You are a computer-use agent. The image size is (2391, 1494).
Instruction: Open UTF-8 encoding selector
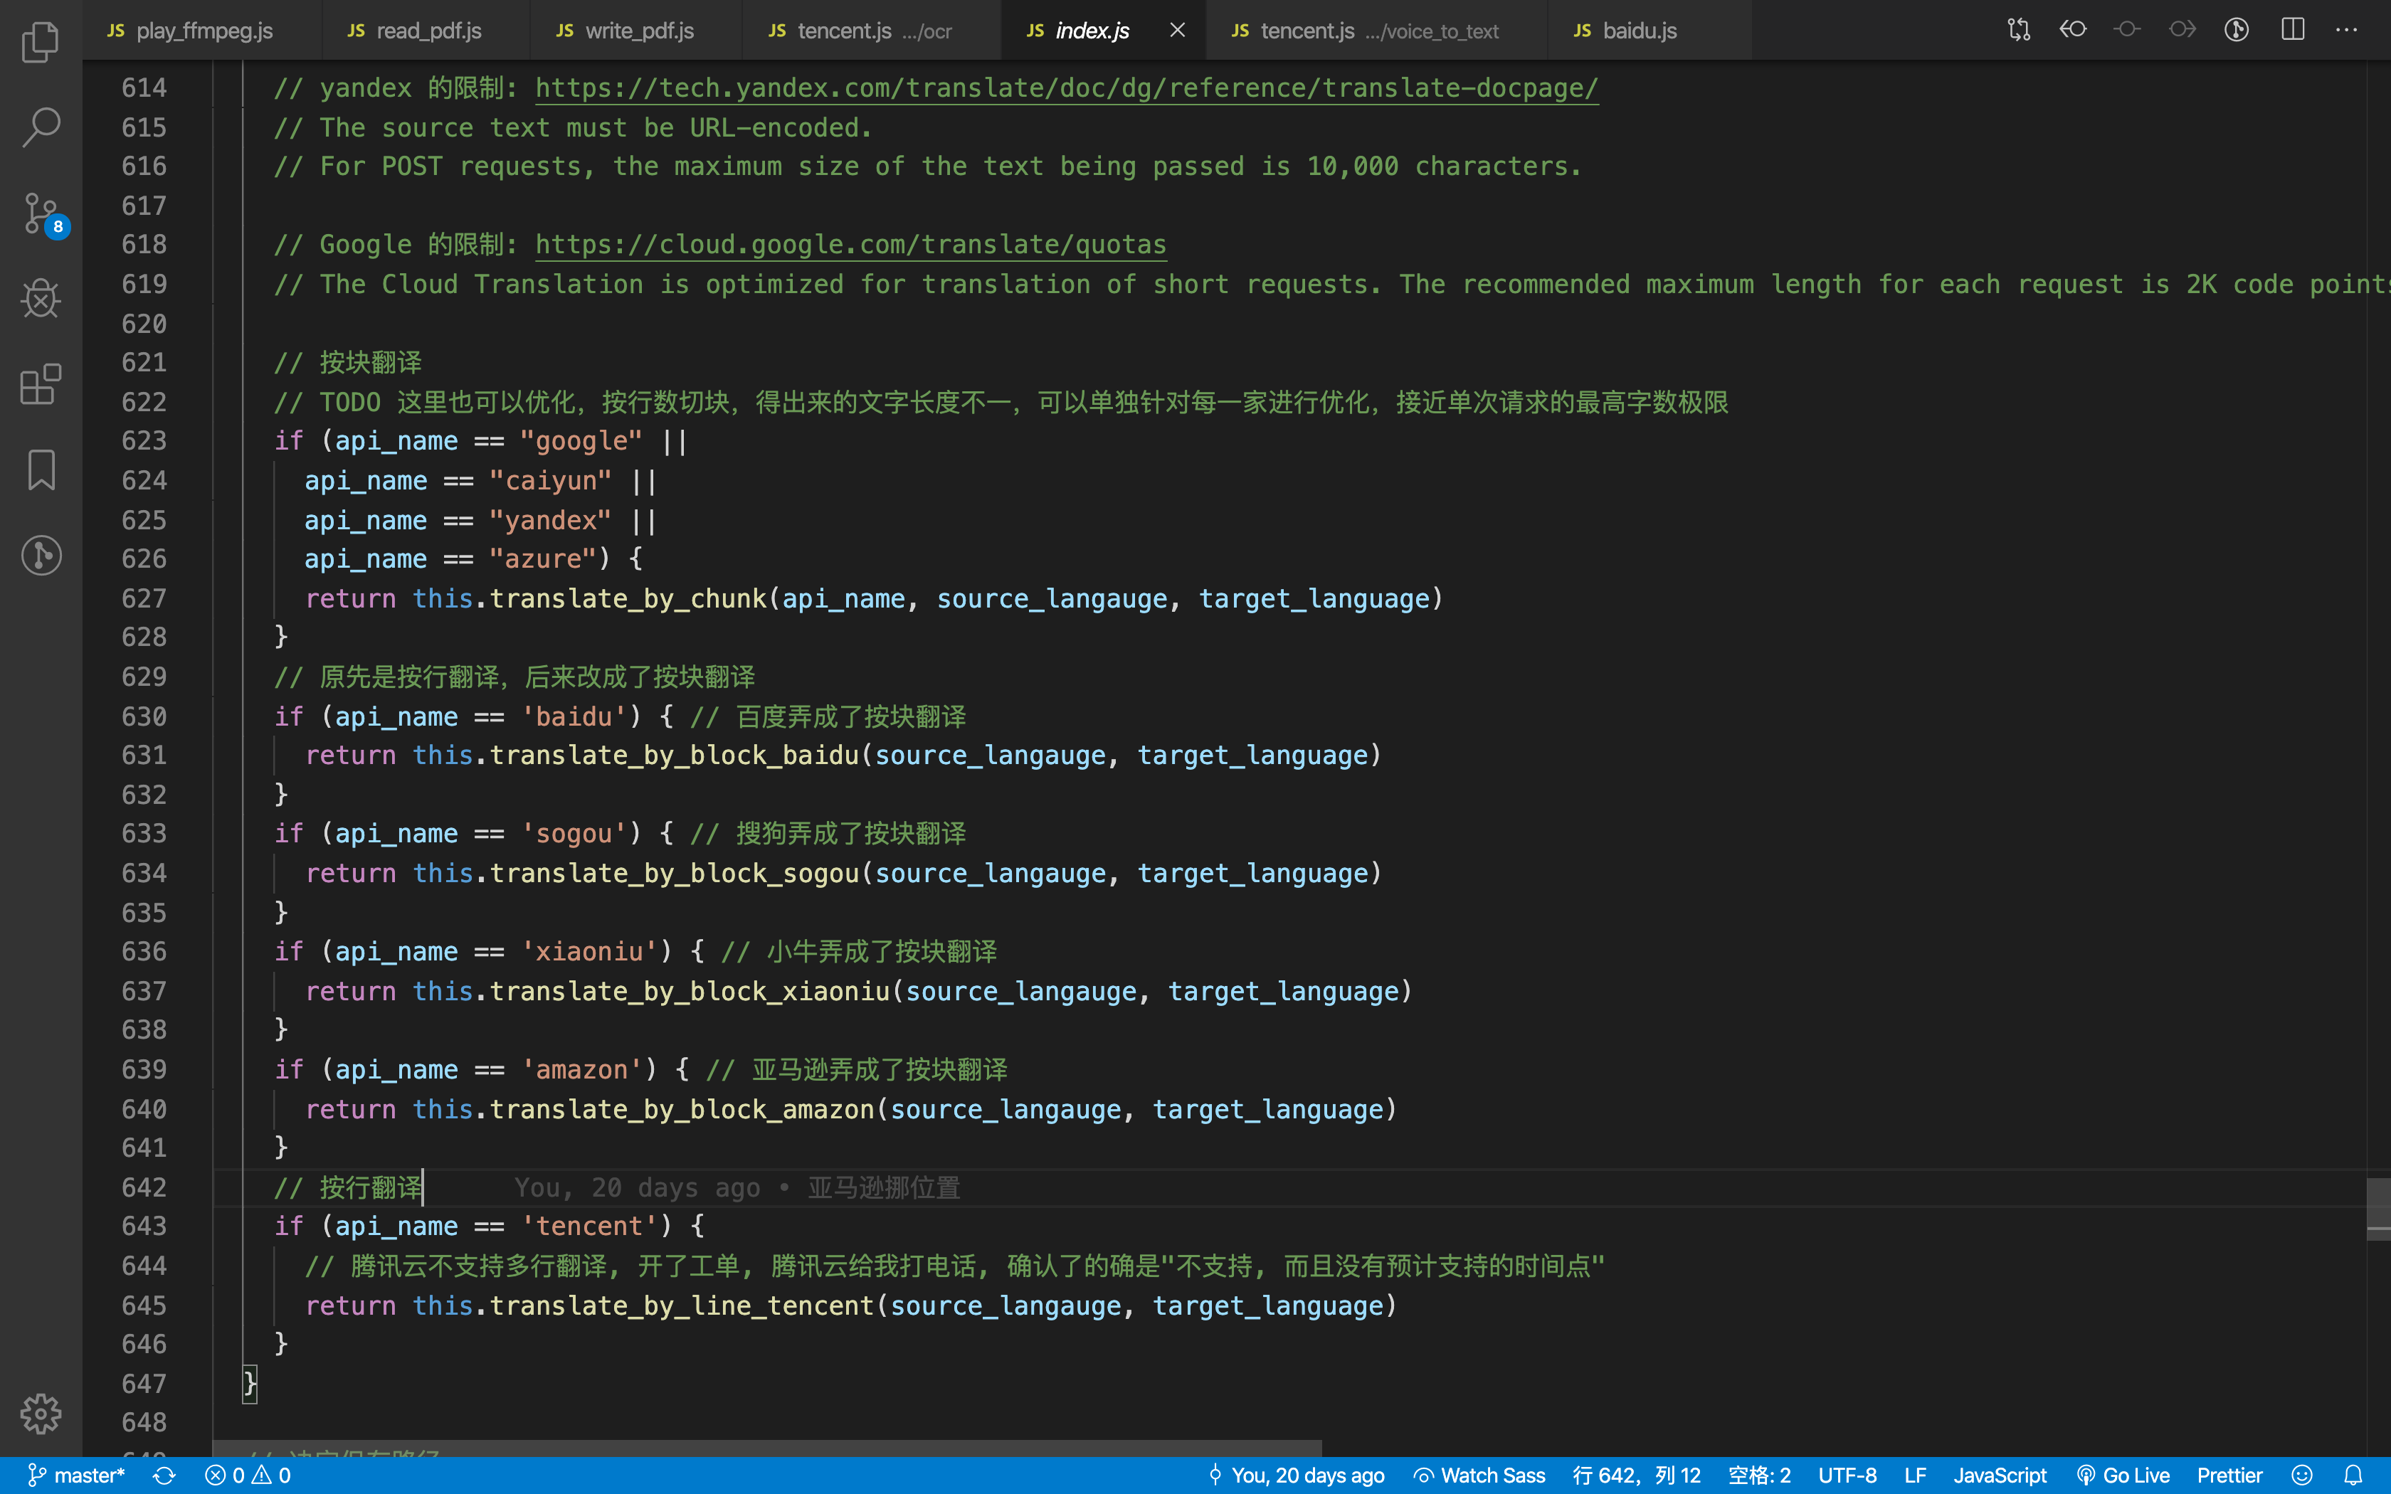[x=1847, y=1476]
